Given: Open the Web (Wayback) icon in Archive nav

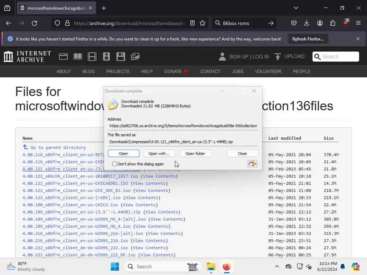Looking at the screenshot, I should (x=63, y=57).
